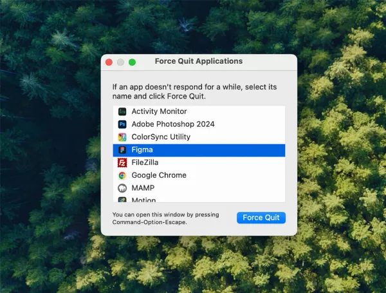Click the FileZilla Fz icon
Image resolution: width=386 pixels, height=293 pixels.
click(122, 163)
